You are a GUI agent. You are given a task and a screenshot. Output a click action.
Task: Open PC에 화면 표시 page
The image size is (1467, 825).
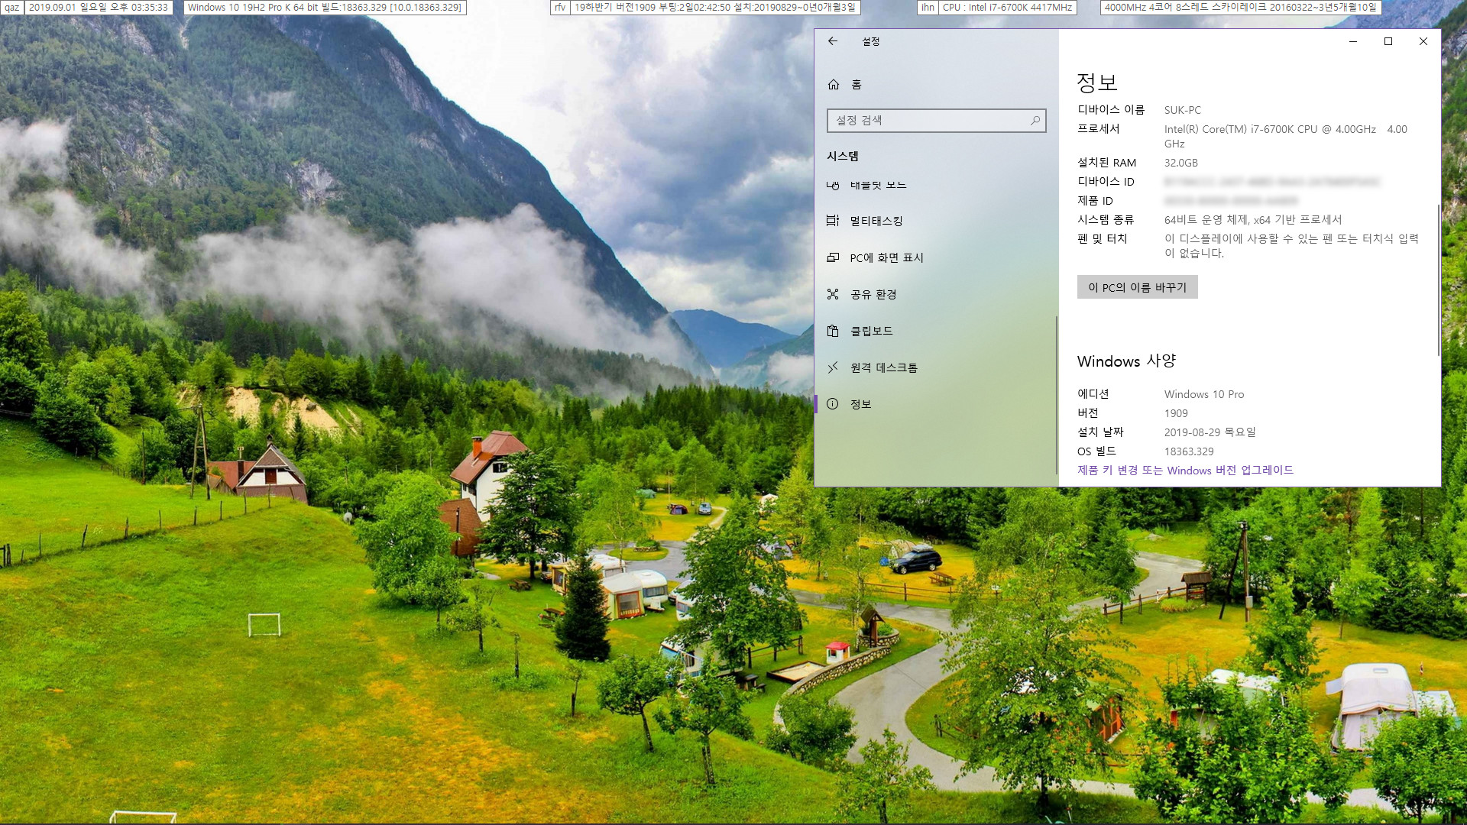pyautogui.click(x=935, y=257)
